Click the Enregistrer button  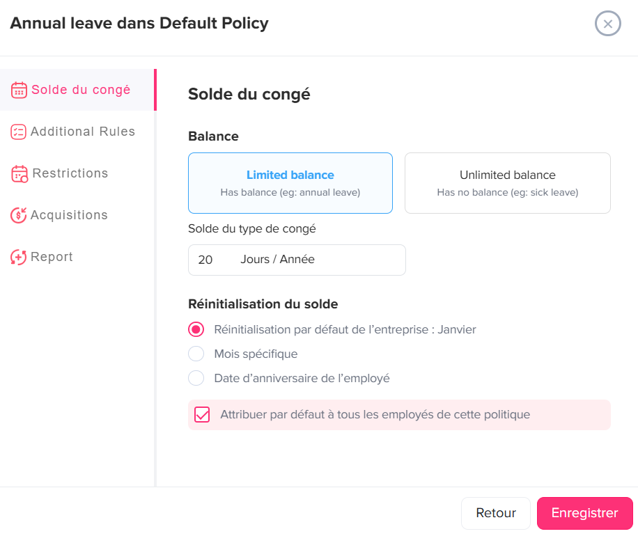[584, 513]
